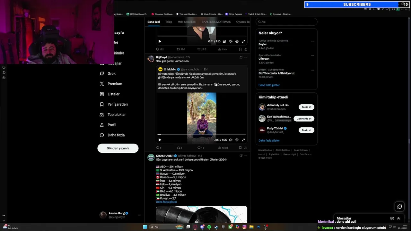
Task: Compose new message in Mesajlar panel
Action: click(x=392, y=218)
